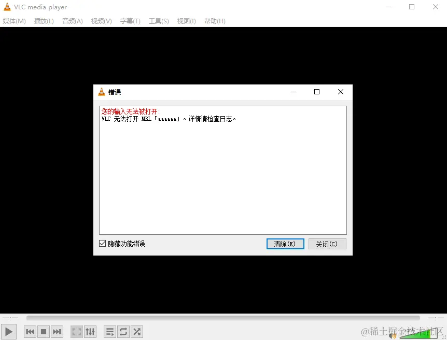Click the 关闭(C) button
Image resolution: width=447 pixels, height=340 pixels.
pyautogui.click(x=327, y=244)
